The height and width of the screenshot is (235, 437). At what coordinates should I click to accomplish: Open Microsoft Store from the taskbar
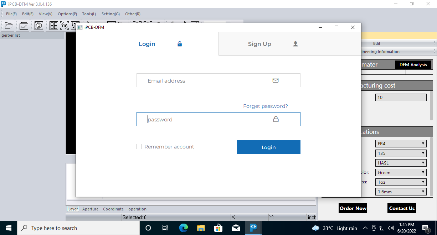coord(218,228)
